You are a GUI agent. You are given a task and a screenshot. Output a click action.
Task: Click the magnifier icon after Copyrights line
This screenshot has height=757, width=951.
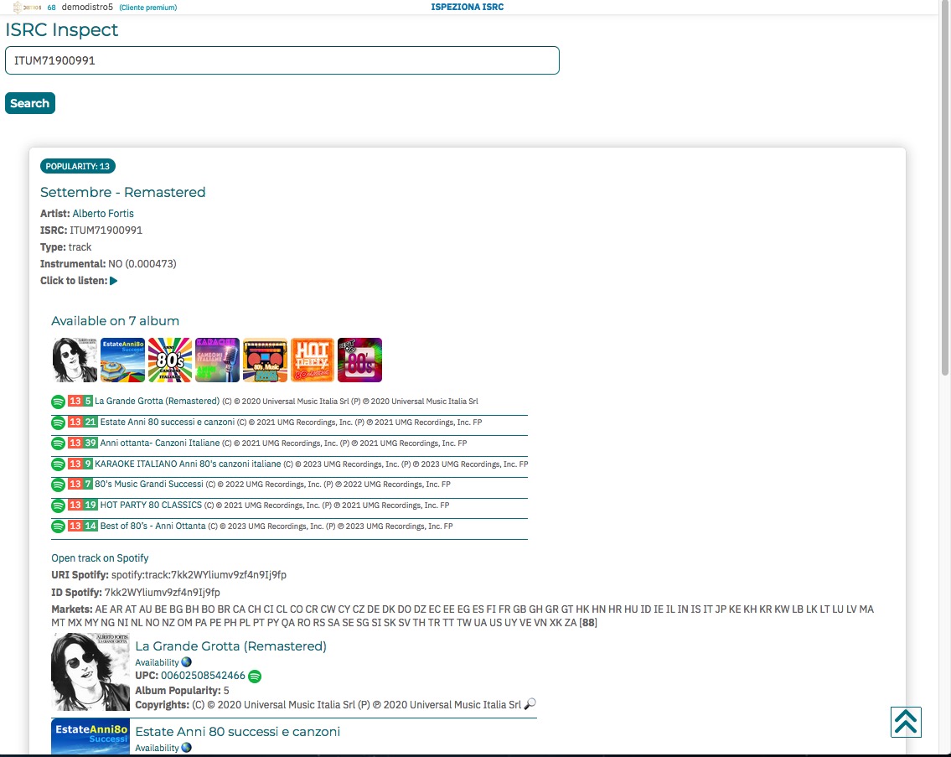[x=530, y=704]
